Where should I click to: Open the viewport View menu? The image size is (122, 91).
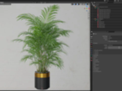pos(1,4)
